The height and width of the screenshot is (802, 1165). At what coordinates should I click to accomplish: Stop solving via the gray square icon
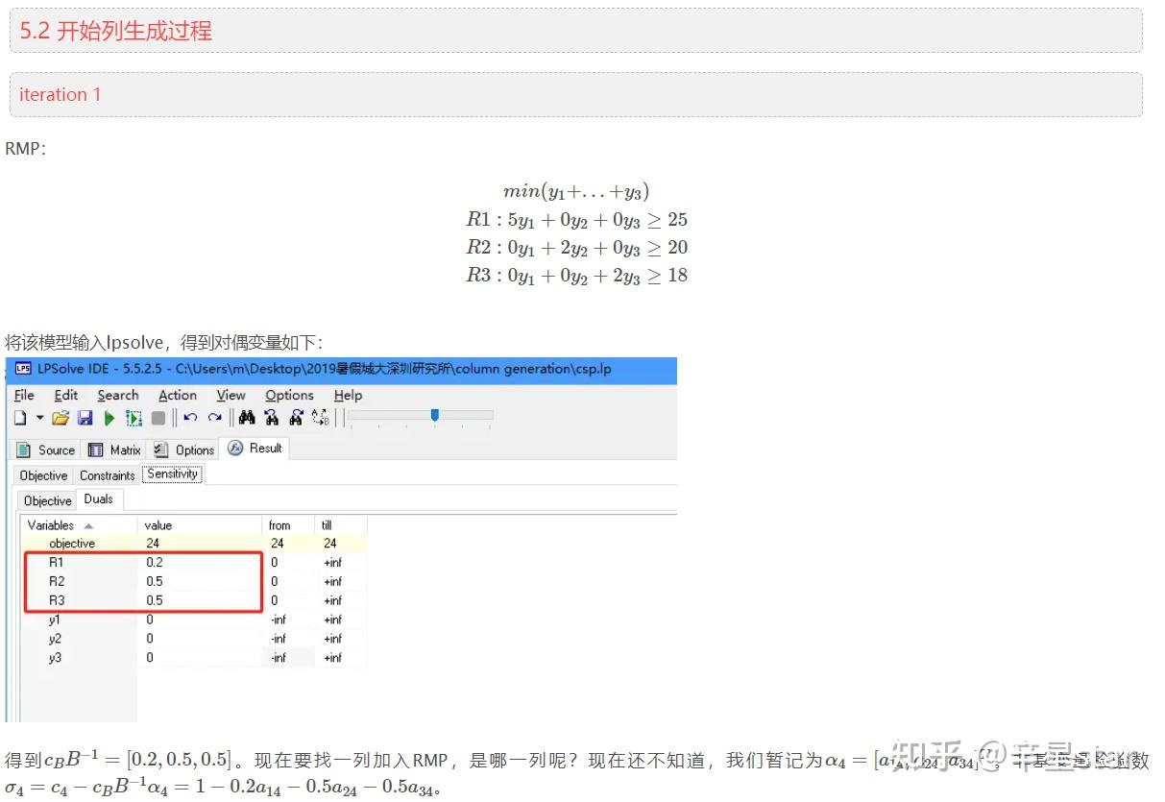pyautogui.click(x=158, y=417)
